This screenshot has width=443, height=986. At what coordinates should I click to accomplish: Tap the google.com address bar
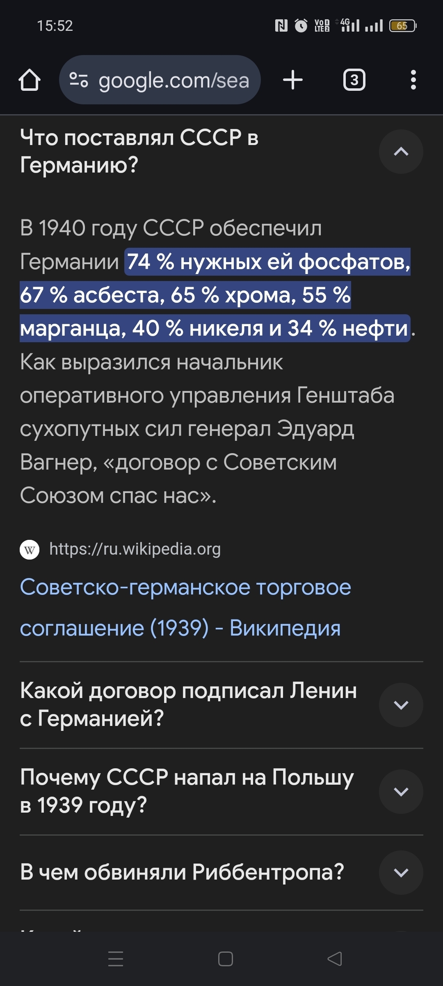(174, 80)
